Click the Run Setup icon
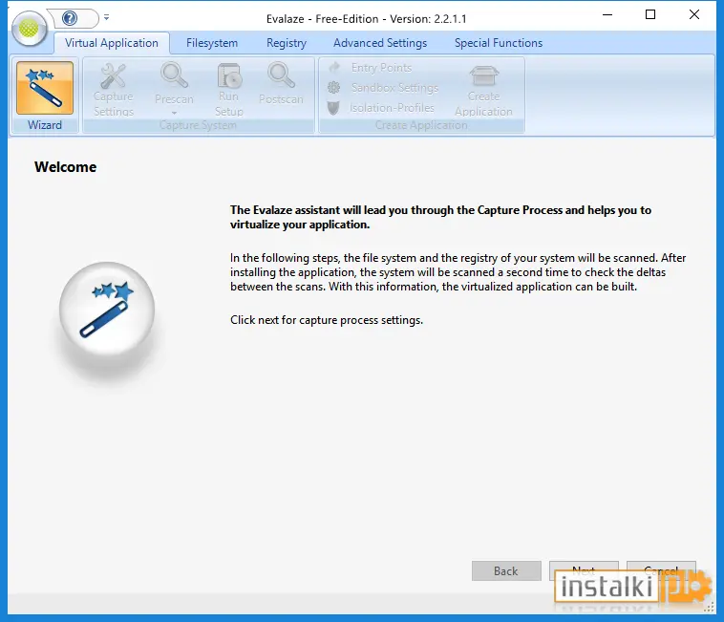Screen dimensions: 724x622 (x=229, y=75)
